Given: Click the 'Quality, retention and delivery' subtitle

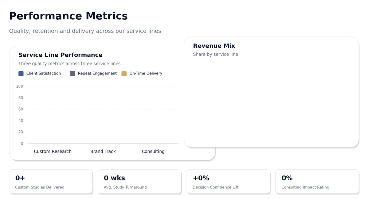Looking at the screenshot, I should click(85, 31).
